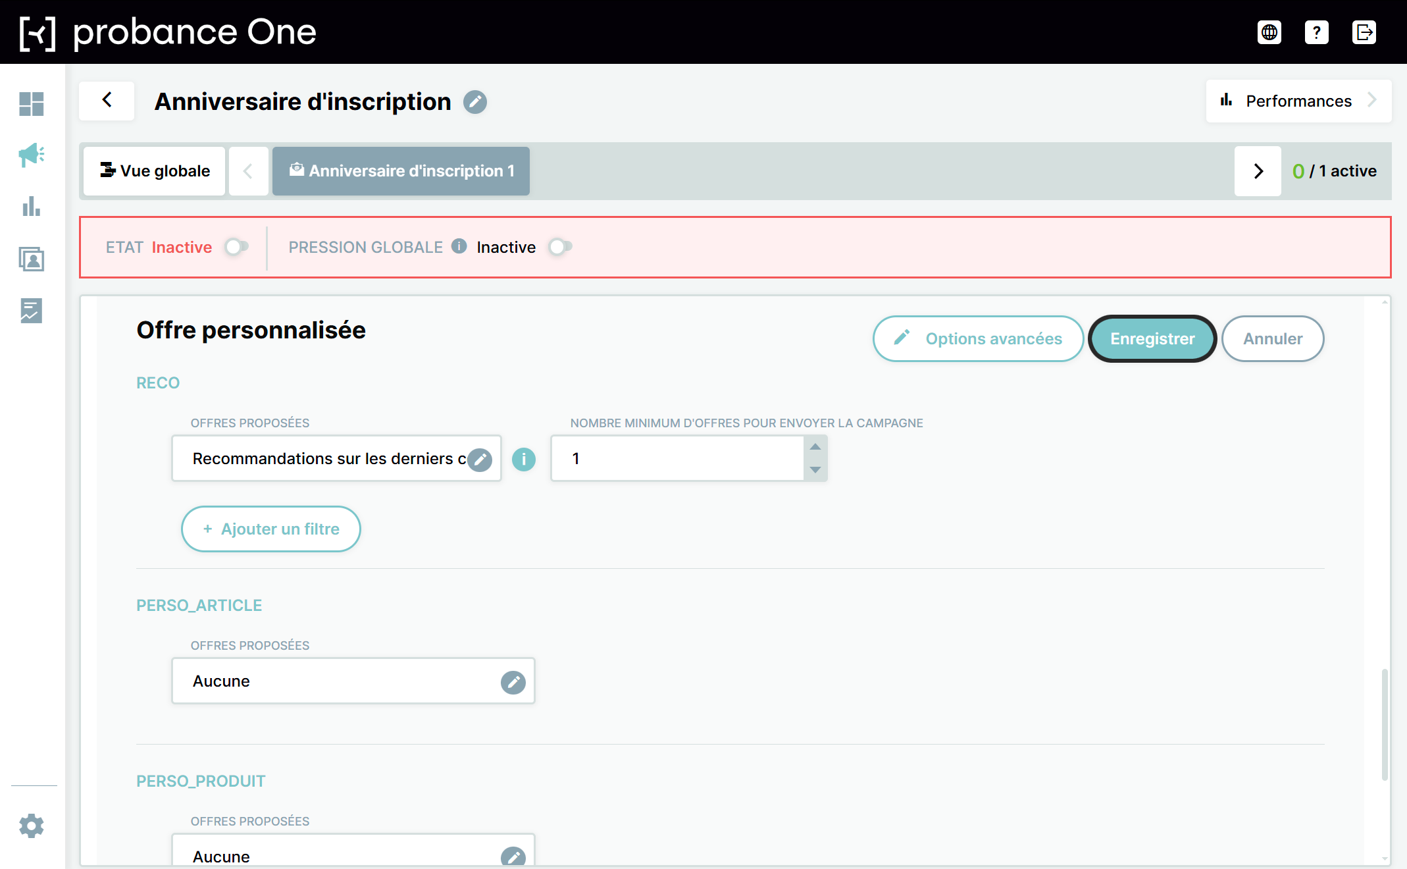Click the Enregistrer button

point(1152,339)
